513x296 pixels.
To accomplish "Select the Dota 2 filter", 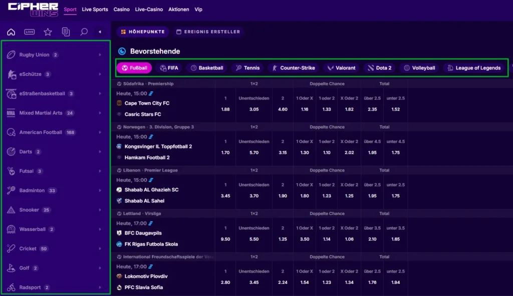I will click(380, 68).
